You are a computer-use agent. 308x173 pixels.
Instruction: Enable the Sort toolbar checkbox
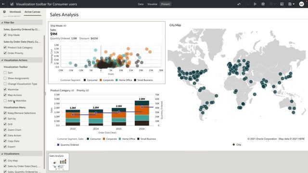click(x=5, y=73)
